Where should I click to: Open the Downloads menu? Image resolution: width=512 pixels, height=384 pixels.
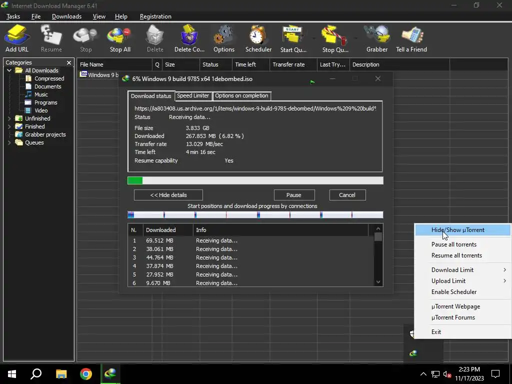(66, 16)
